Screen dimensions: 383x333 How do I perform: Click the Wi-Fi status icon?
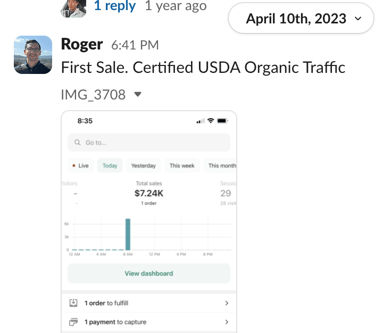(x=211, y=121)
